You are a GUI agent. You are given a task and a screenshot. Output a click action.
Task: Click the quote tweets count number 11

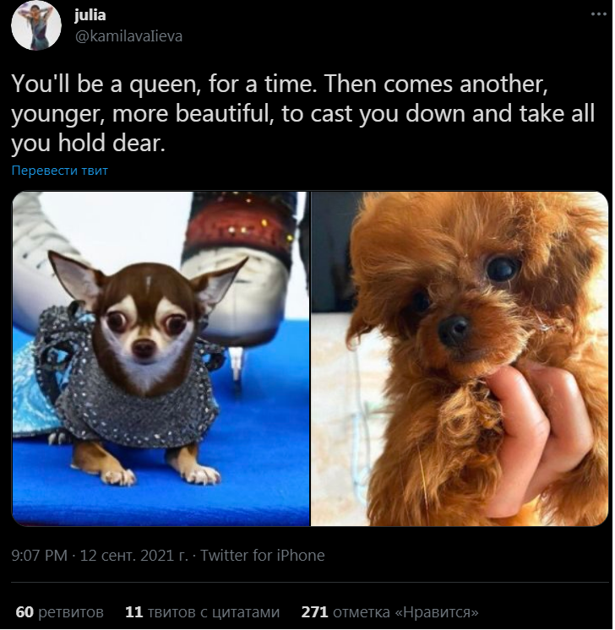(133, 612)
